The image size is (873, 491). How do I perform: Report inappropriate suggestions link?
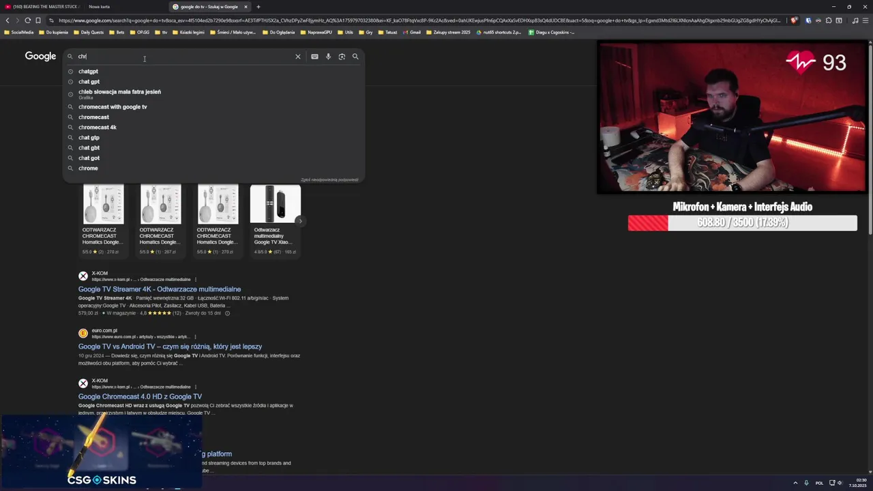(x=329, y=180)
